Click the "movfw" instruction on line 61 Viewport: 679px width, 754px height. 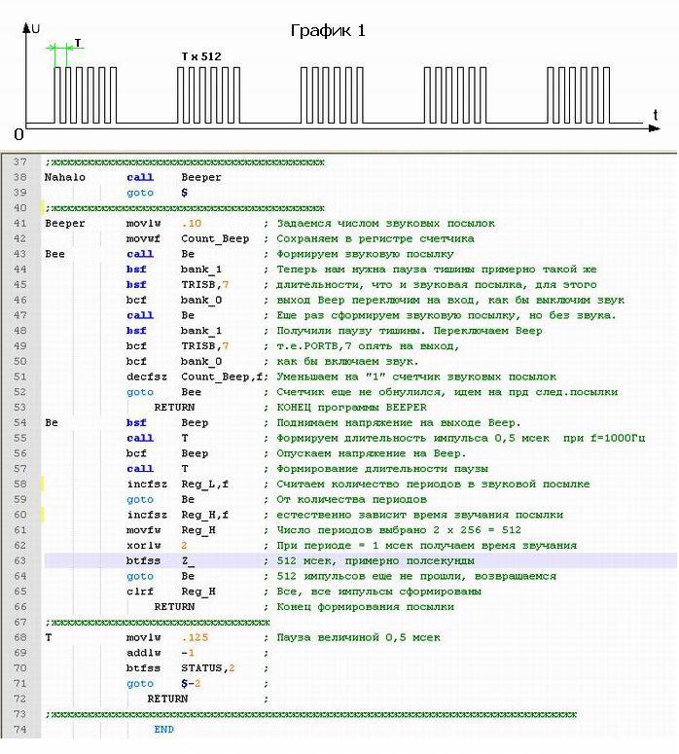point(143,530)
